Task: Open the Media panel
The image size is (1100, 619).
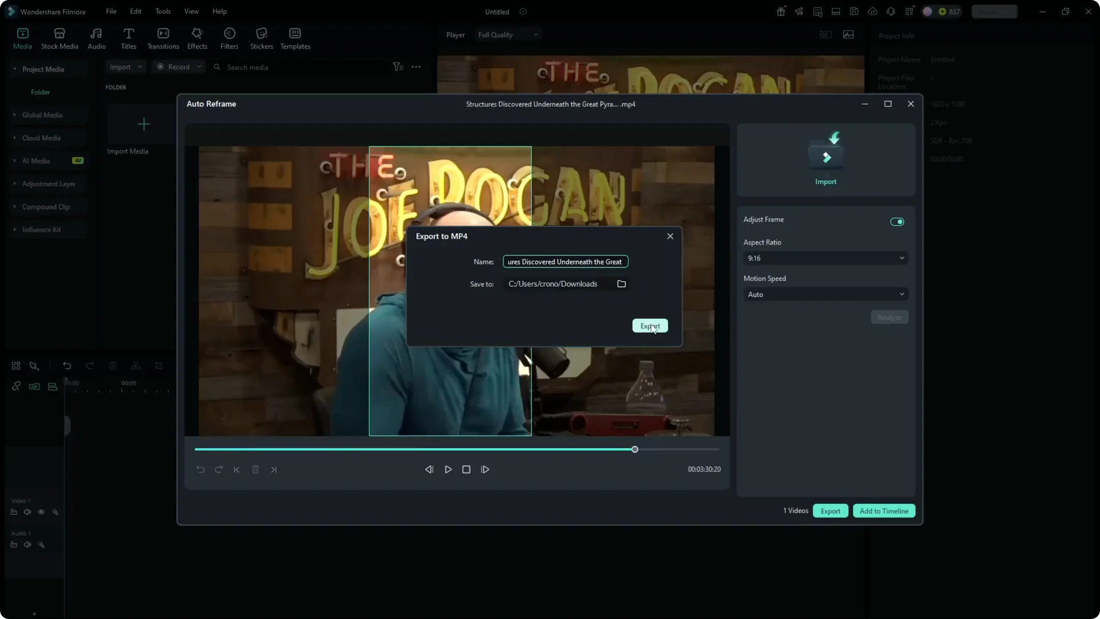Action: point(22,38)
